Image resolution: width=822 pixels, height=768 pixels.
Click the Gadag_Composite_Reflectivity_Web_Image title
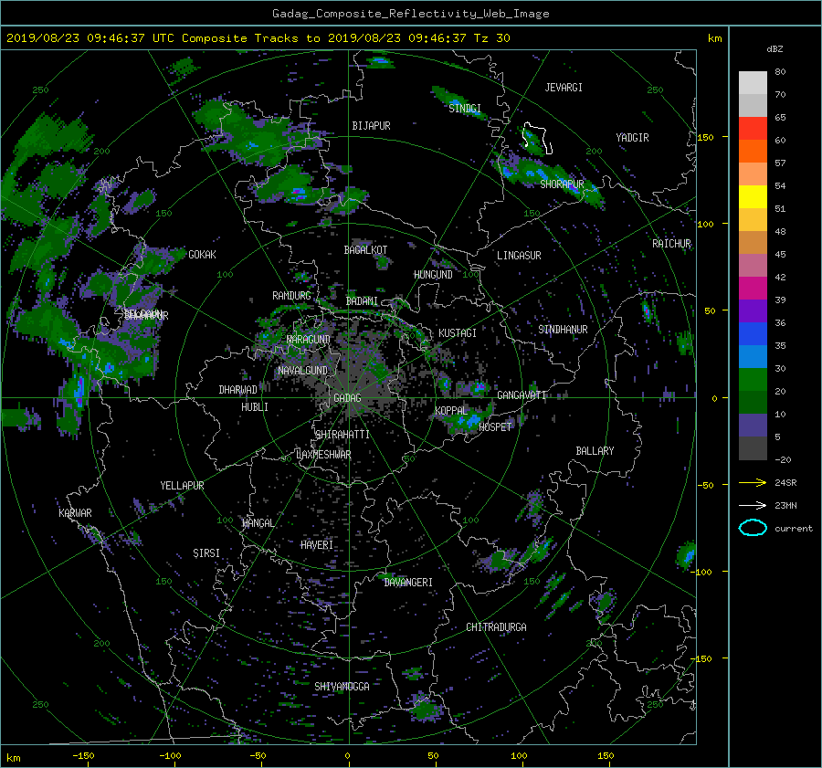(410, 14)
